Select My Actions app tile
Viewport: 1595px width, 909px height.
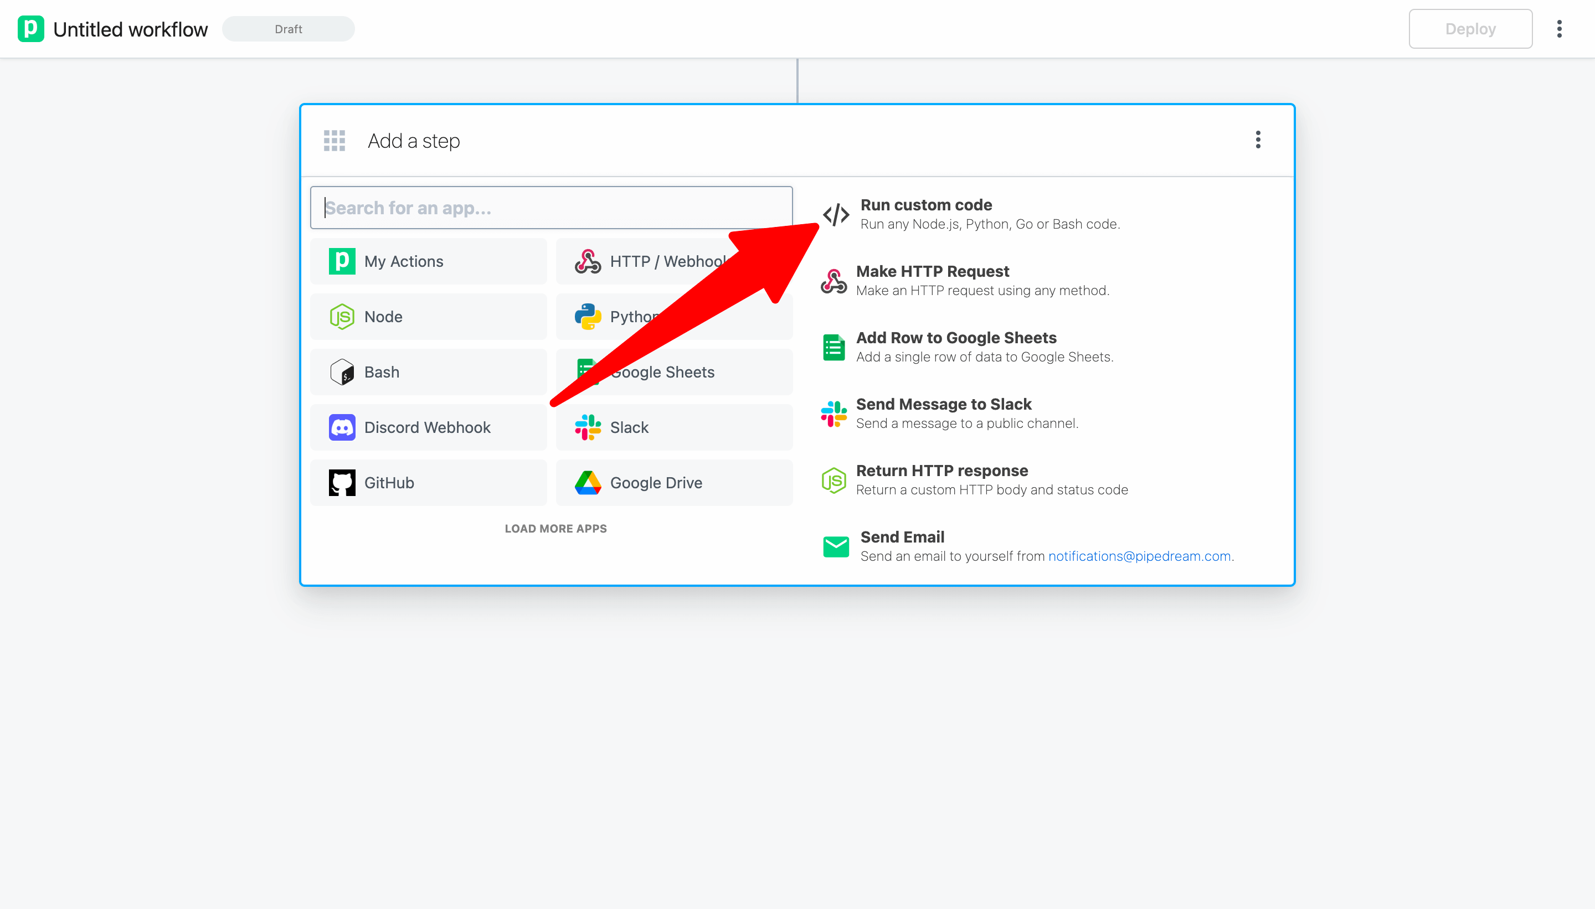click(x=429, y=262)
